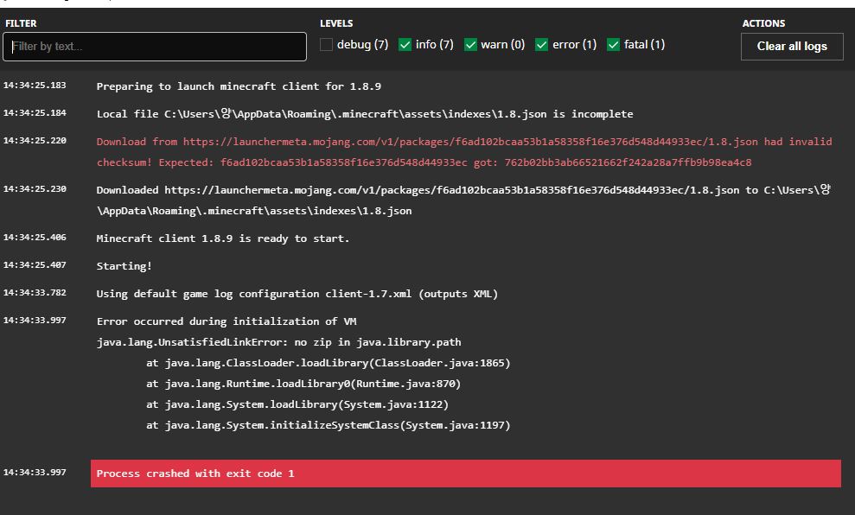Select the 'Using default game log configuration' entry
The width and height of the screenshot is (855, 515).
(x=297, y=294)
